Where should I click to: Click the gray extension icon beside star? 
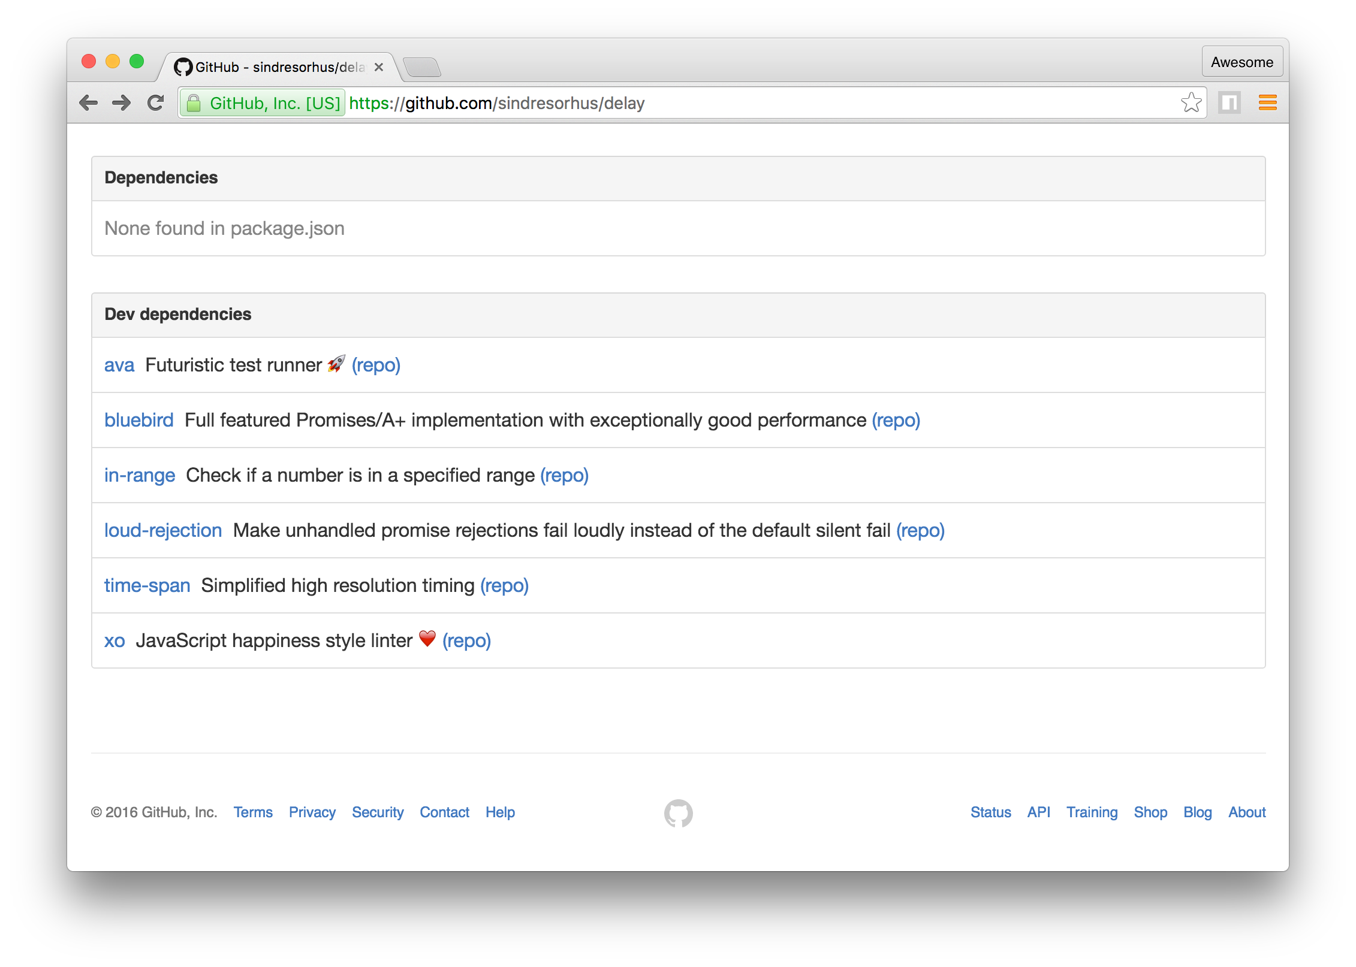(1229, 103)
